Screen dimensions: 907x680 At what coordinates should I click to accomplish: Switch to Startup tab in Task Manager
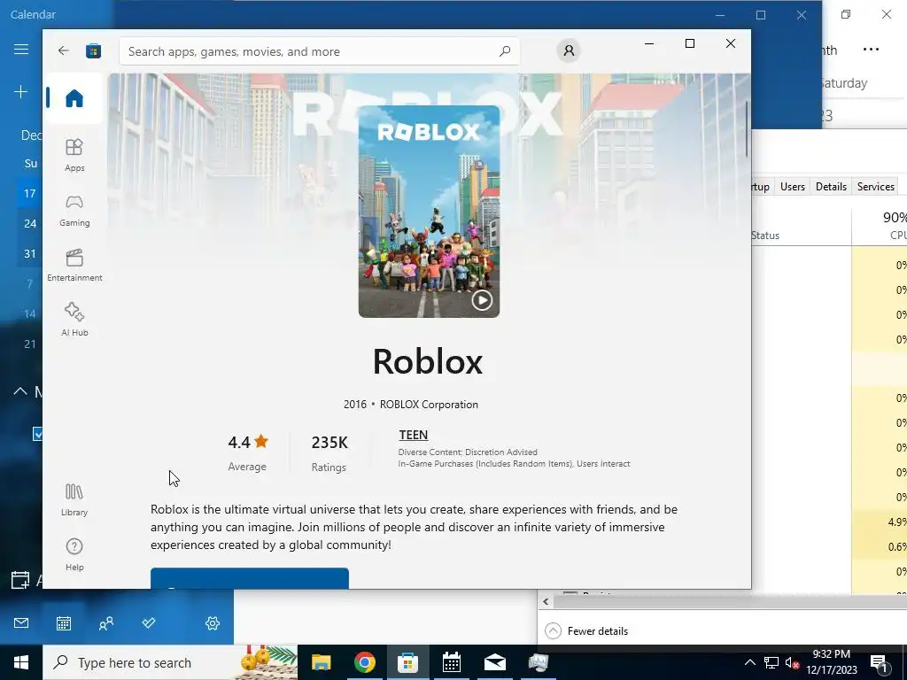[x=763, y=187]
